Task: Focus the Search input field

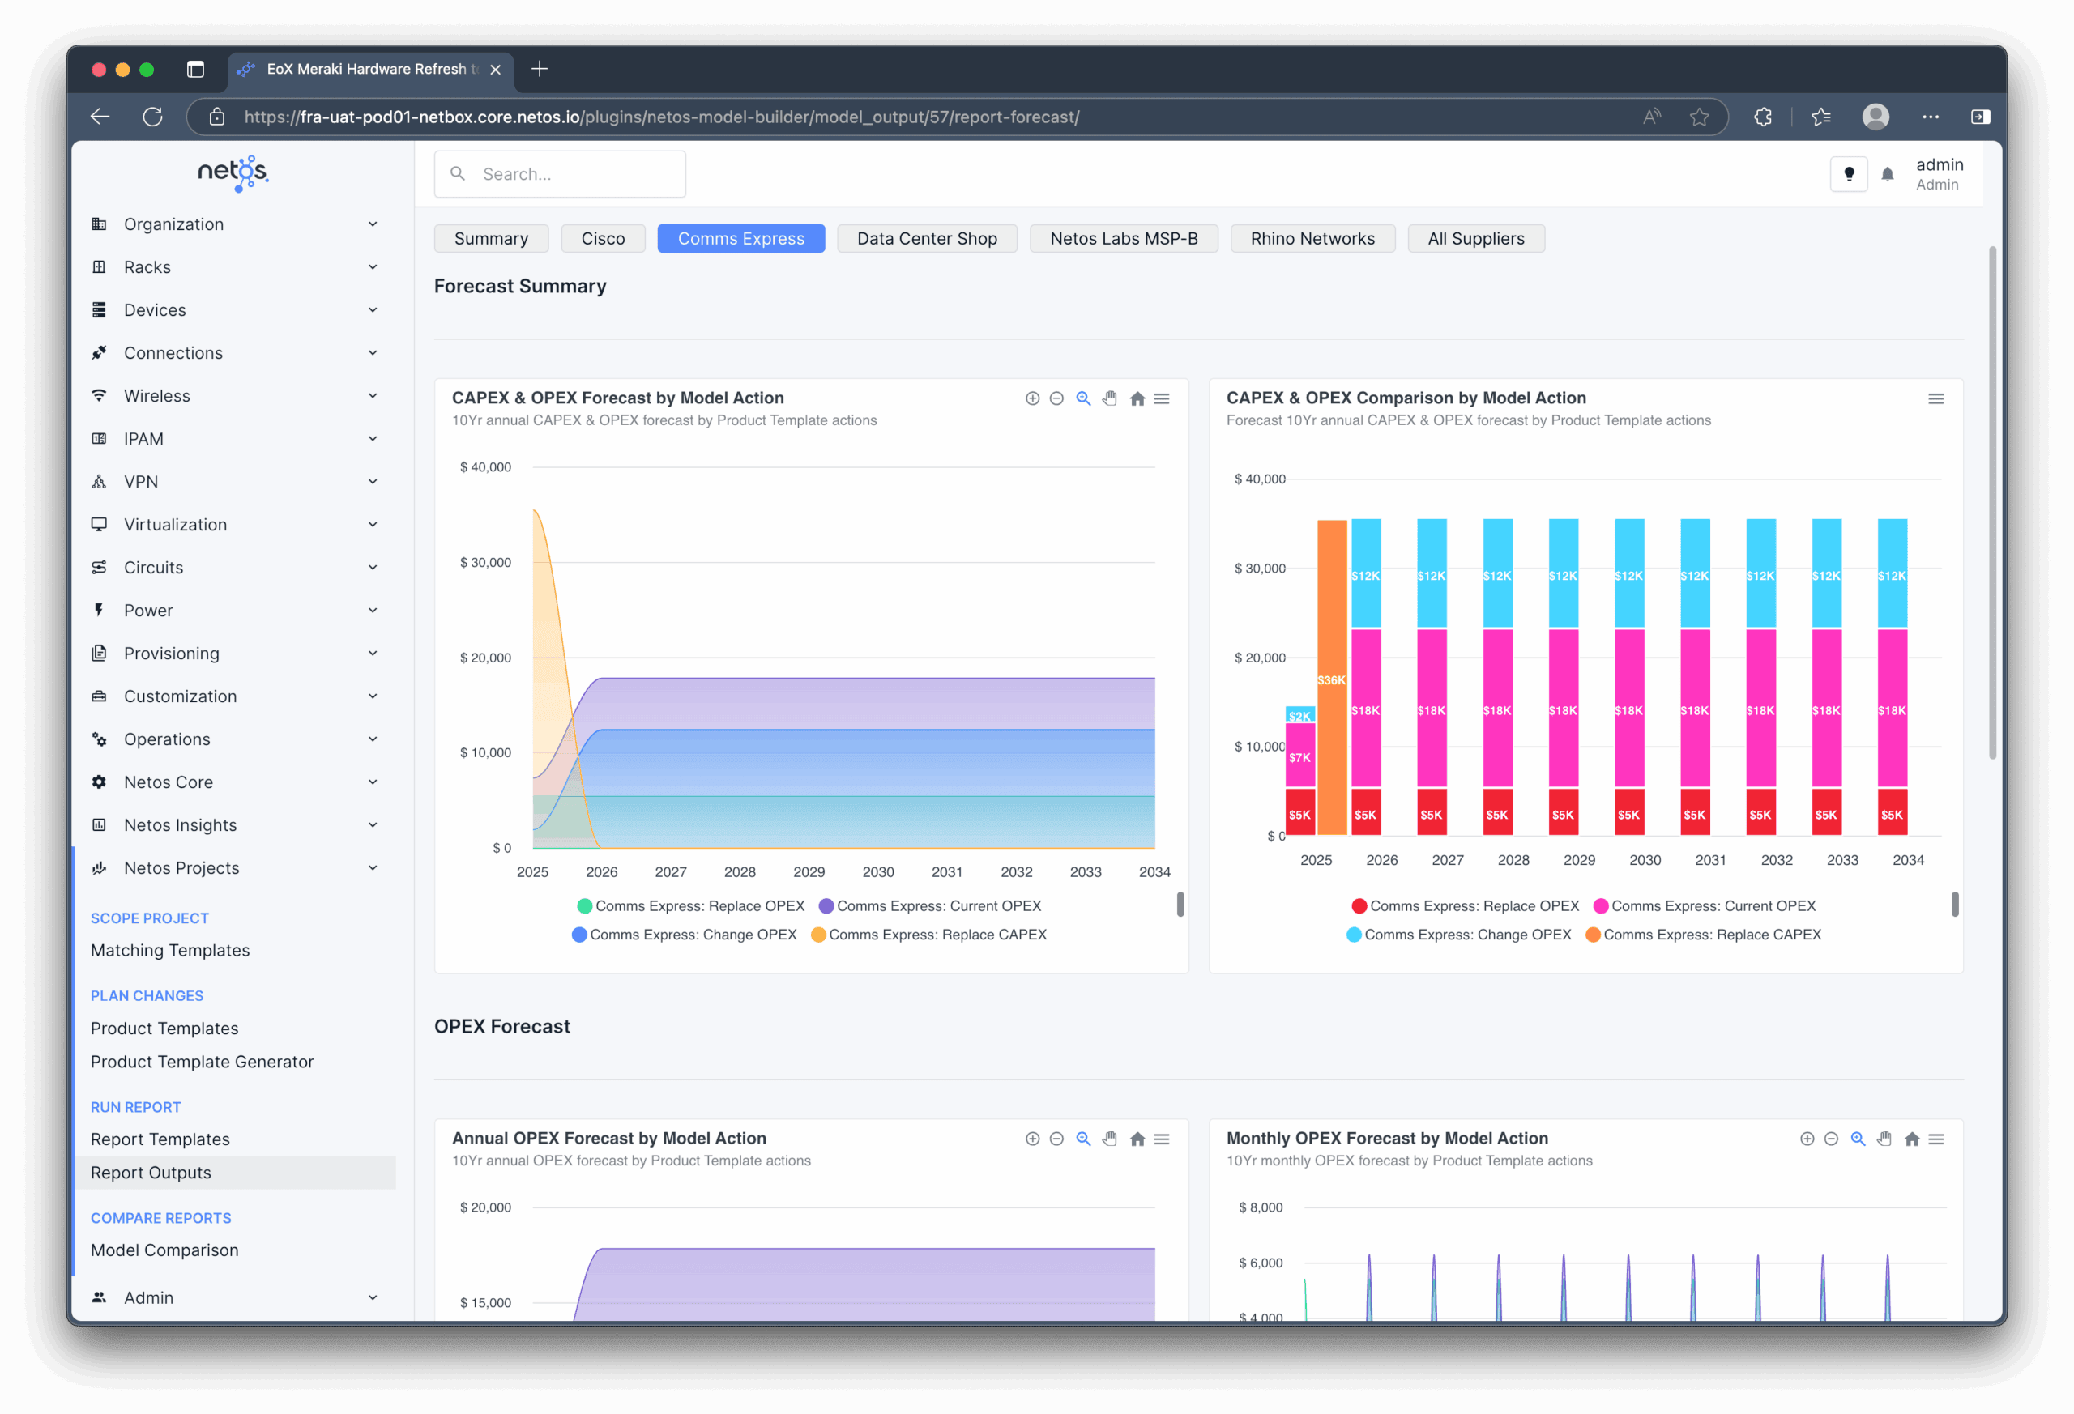Action: click(561, 174)
